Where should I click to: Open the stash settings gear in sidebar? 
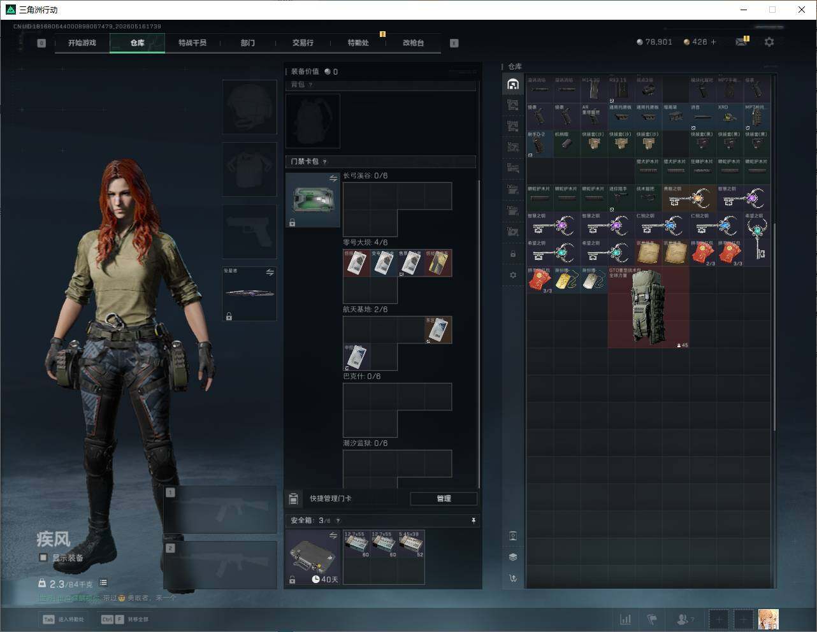(x=513, y=275)
